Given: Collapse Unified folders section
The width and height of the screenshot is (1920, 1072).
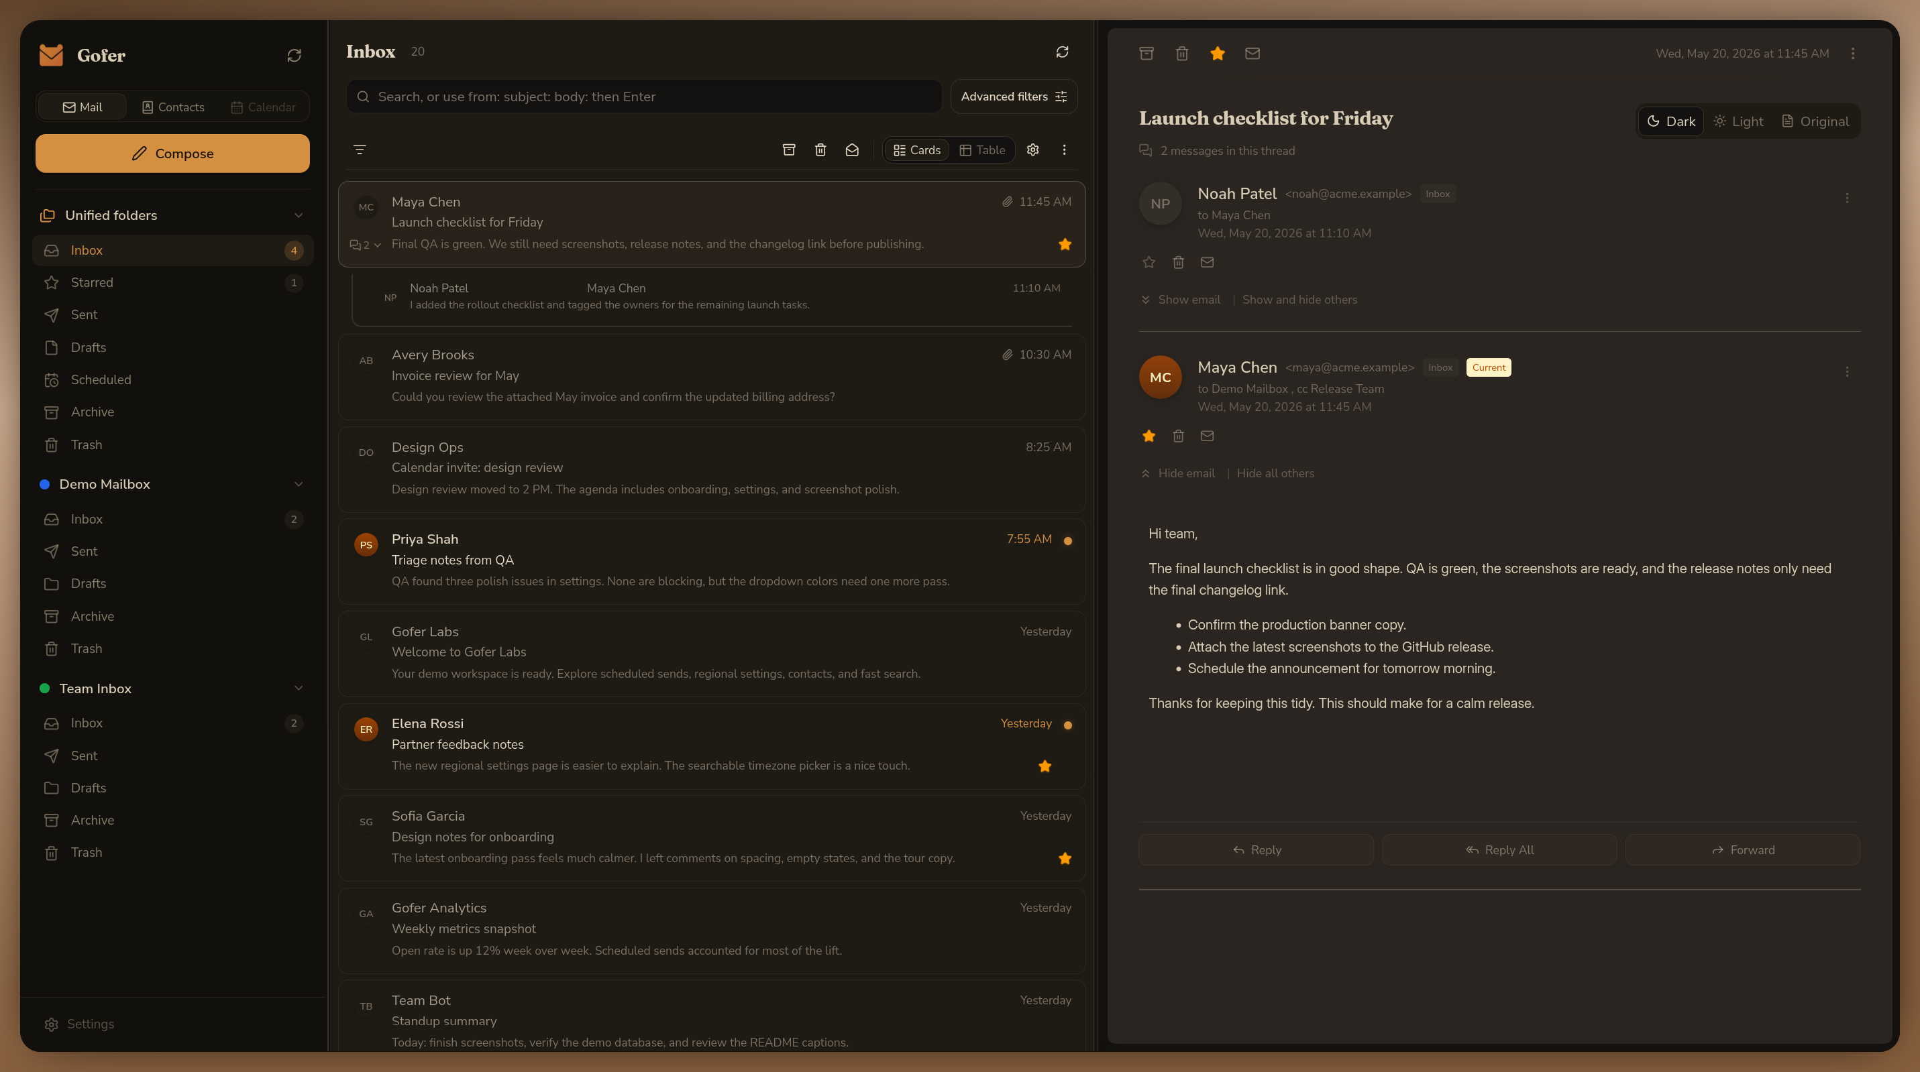Looking at the screenshot, I should 298,215.
